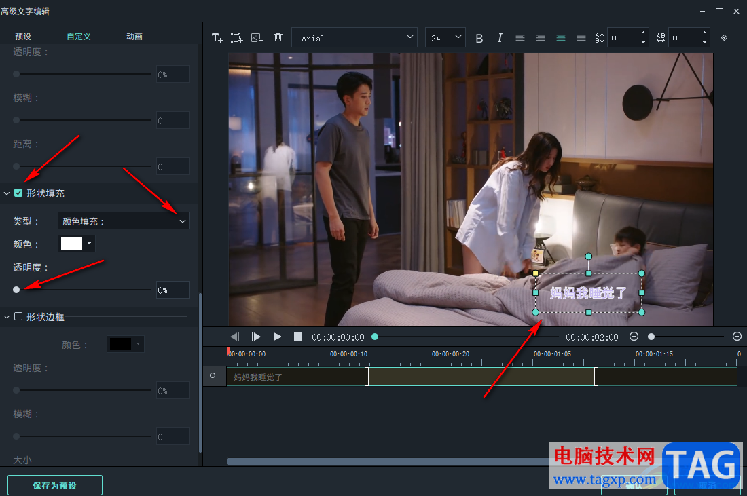
Task: Click the character spacing icon
Action: pyautogui.click(x=660, y=38)
